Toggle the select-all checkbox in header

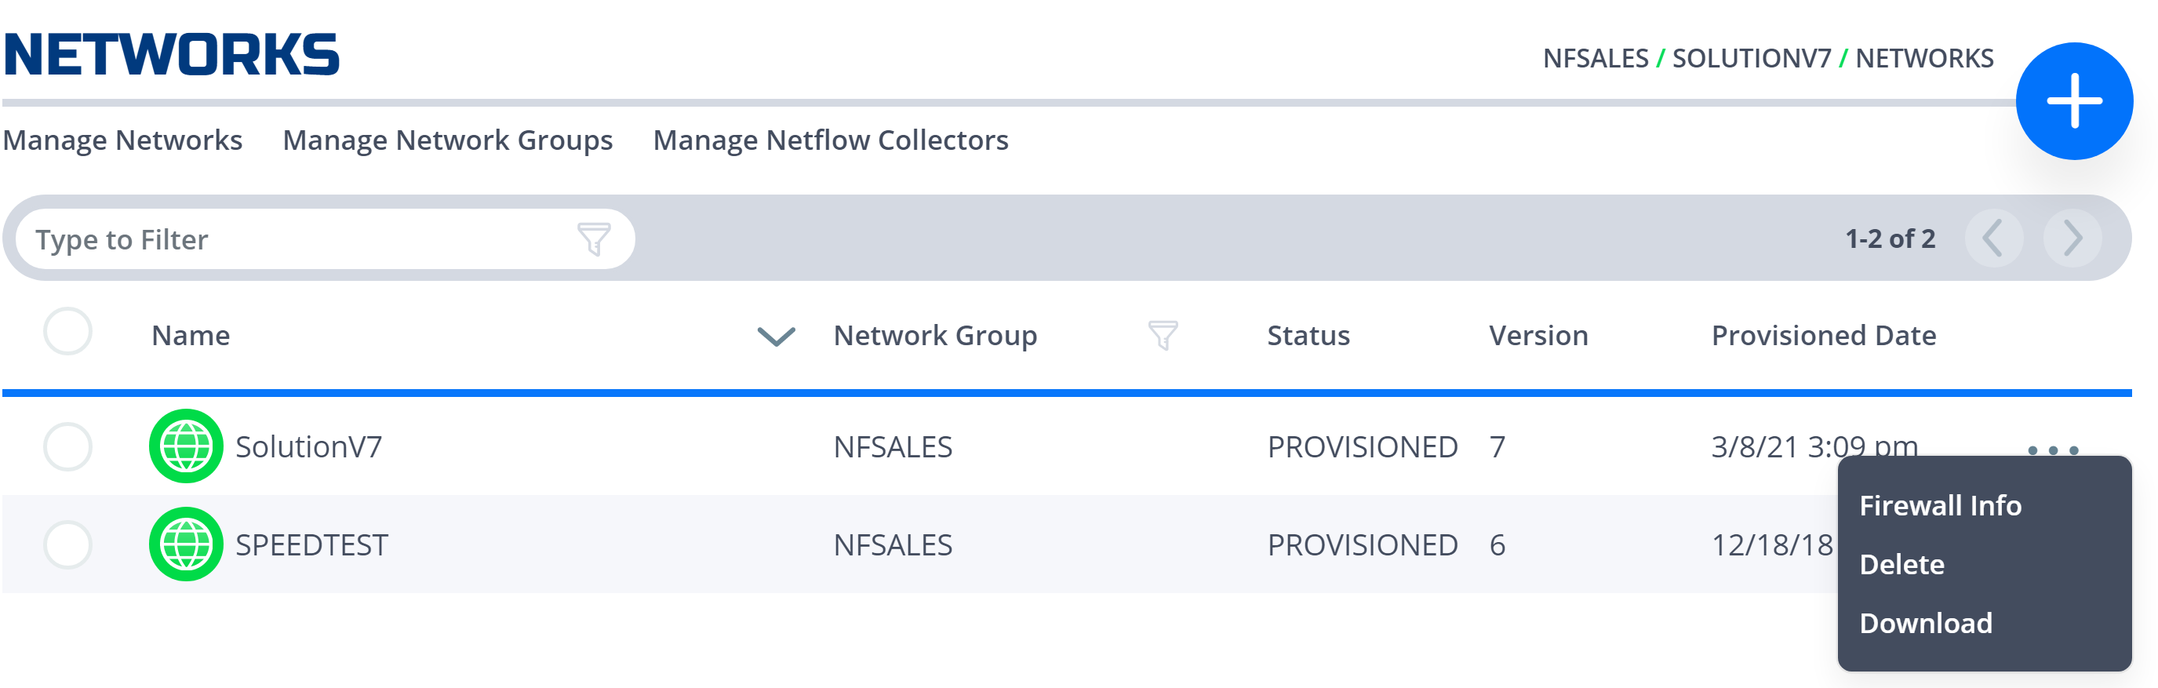(x=68, y=331)
